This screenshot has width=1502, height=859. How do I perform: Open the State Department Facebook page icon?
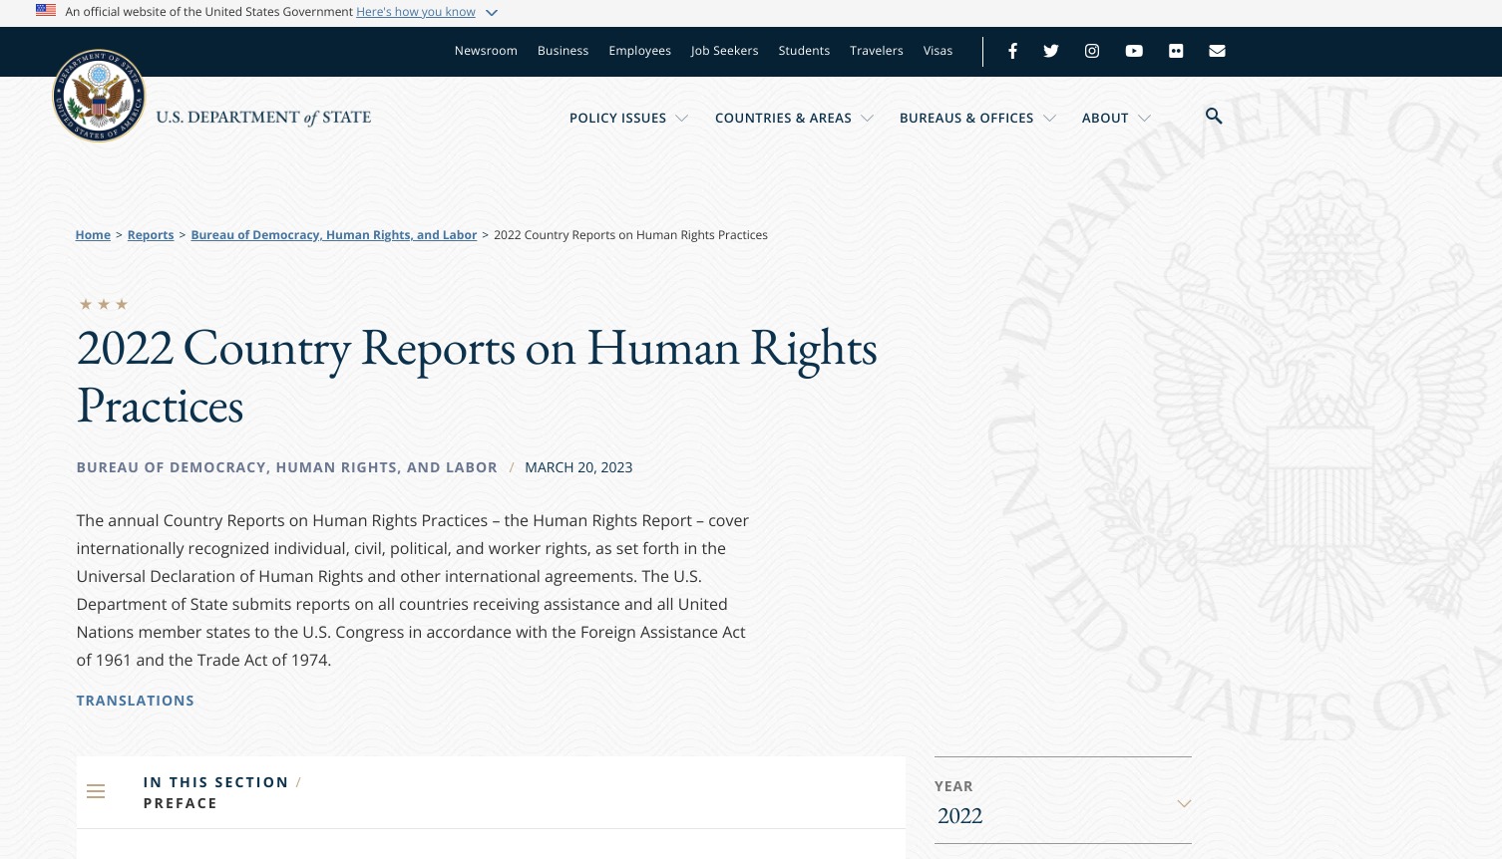[x=1012, y=51]
